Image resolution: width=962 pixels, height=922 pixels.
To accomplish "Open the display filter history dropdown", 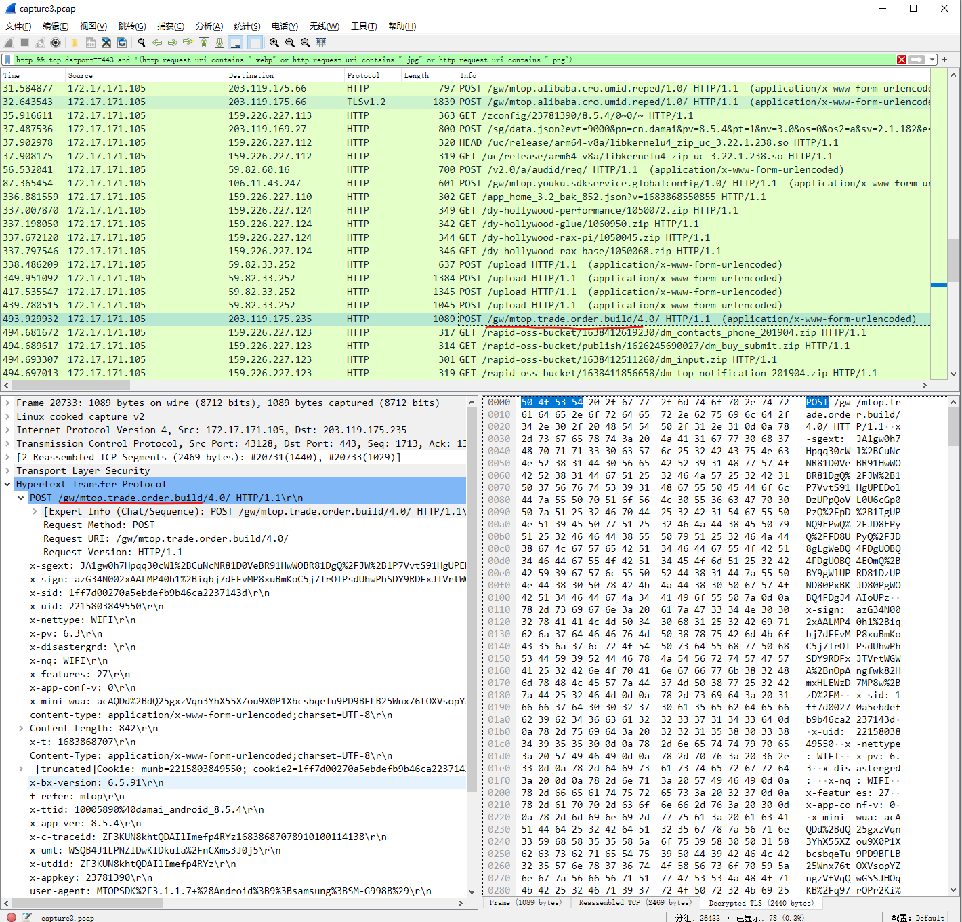I will tap(932, 60).
